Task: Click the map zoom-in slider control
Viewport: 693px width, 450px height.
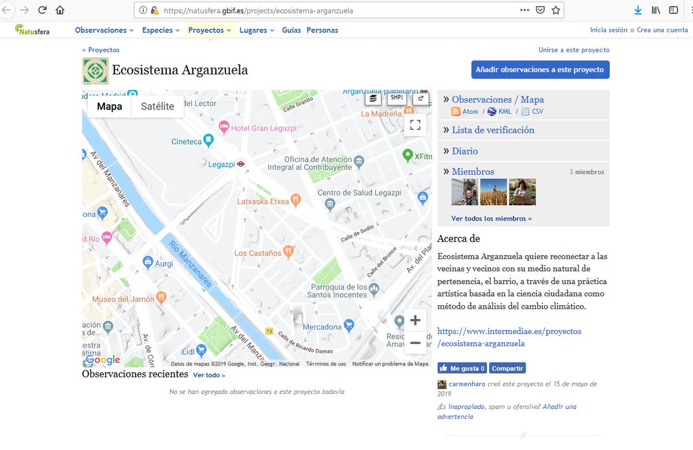Action: coord(415,320)
